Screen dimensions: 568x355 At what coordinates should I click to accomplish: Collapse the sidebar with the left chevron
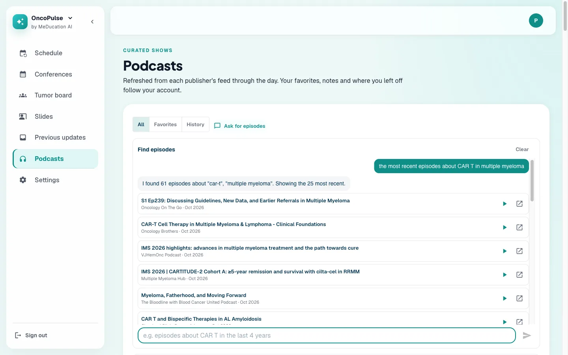[x=92, y=22]
